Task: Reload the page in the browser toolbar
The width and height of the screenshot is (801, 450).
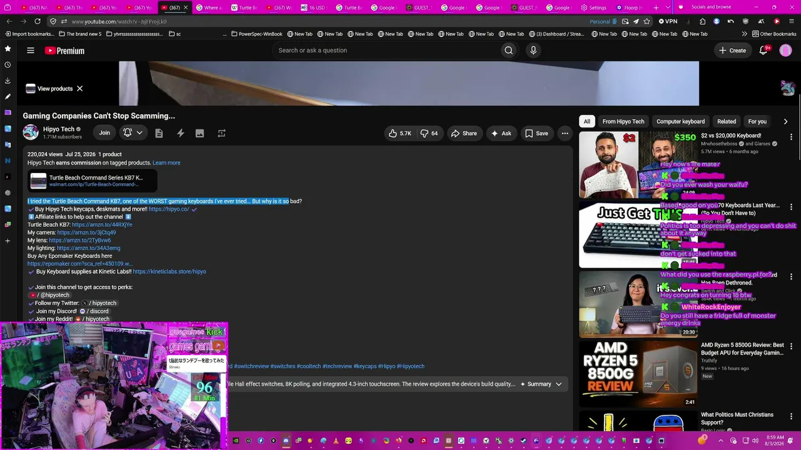Action: tap(38, 21)
